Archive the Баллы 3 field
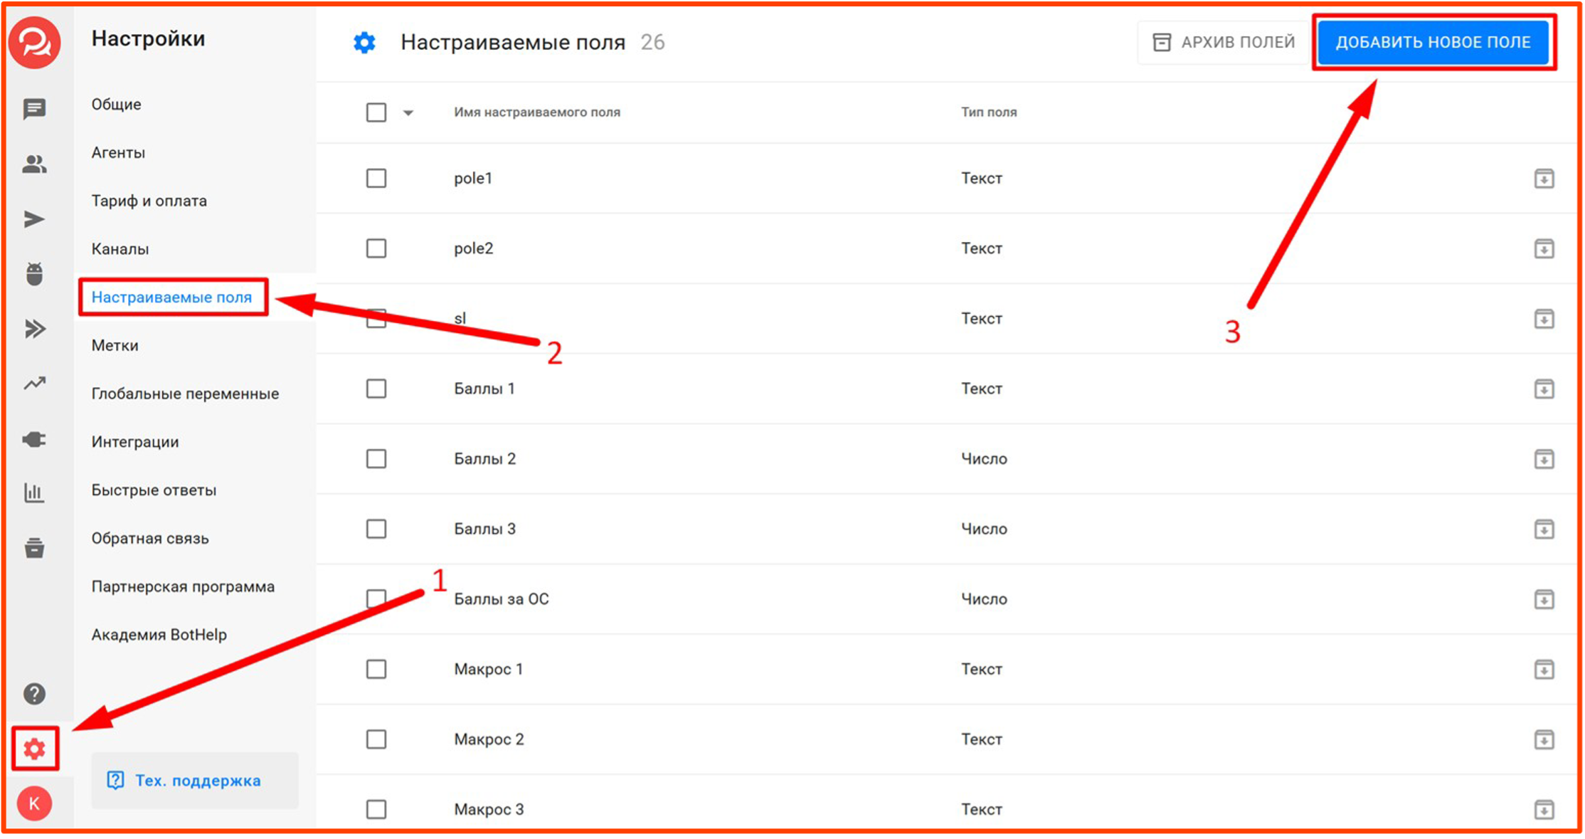Viewport: 1585px width, 839px height. 1544,529
